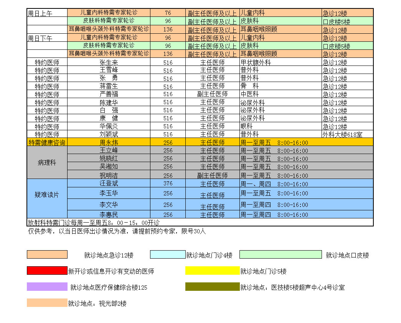The height and width of the screenshot is (323, 401).
Task: Click the purple 医疗保健综合楼125 legend swatch
Action: pos(47,287)
